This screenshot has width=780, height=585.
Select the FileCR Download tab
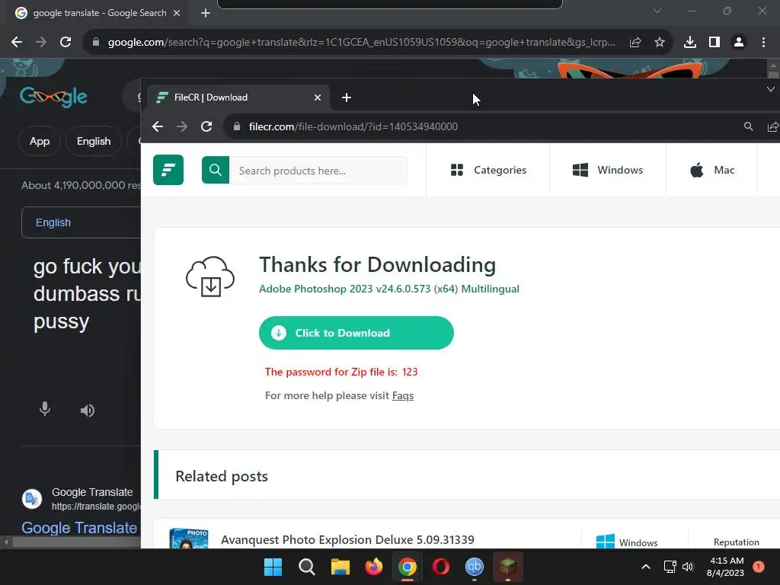tap(238, 97)
